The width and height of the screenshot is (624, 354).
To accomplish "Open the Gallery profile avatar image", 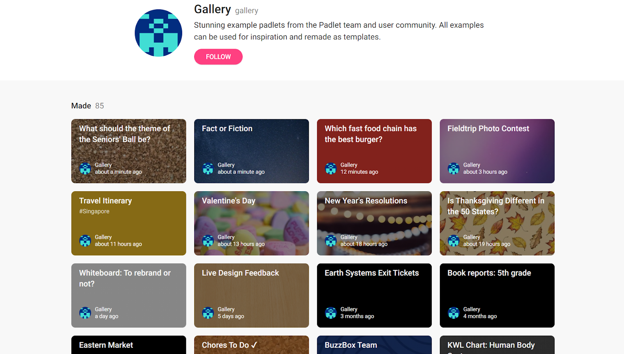I will tap(158, 33).
